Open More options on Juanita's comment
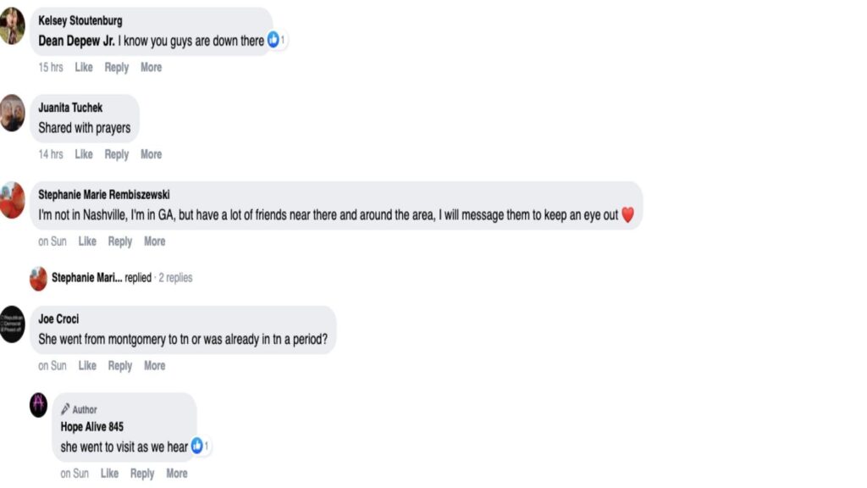Screen dimensions: 867x488 point(151,154)
